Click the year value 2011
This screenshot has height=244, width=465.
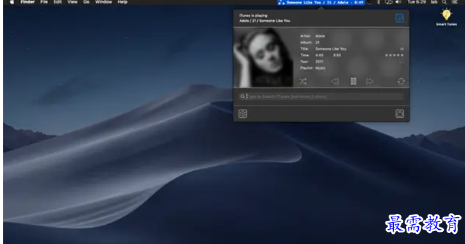(x=319, y=61)
